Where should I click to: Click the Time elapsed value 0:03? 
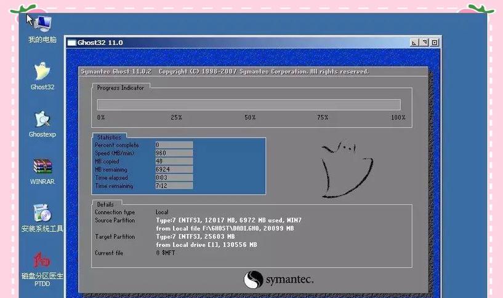coord(174,178)
